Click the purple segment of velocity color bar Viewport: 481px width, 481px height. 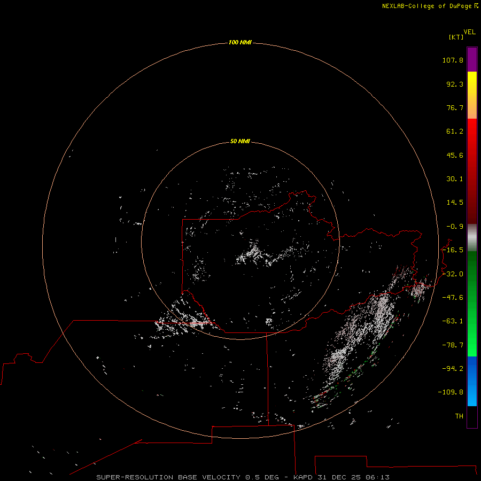pos(472,59)
